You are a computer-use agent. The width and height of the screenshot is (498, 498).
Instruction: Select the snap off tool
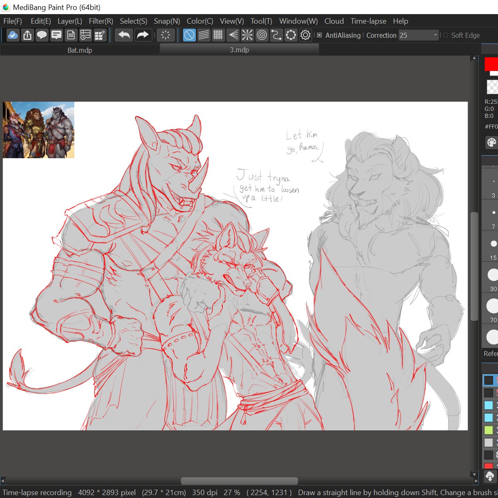(189, 35)
